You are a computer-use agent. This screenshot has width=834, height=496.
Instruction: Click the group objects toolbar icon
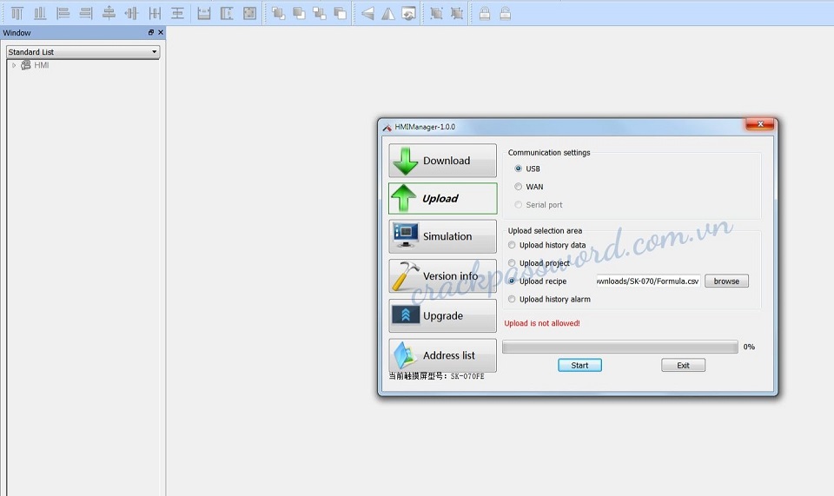coord(436,13)
